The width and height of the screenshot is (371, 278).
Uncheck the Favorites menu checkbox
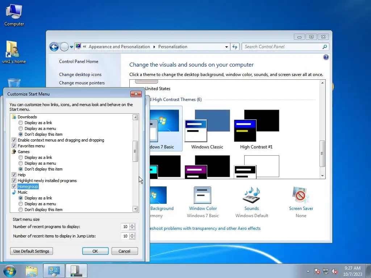pyautogui.click(x=14, y=146)
